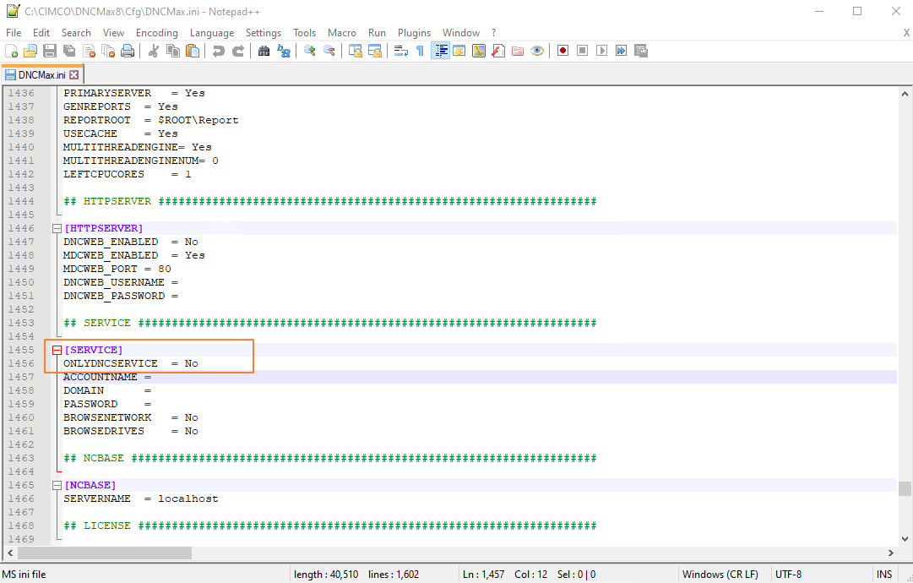Screen dimensions: 913x583
Task: Run macro multiple times icon
Action: click(622, 52)
